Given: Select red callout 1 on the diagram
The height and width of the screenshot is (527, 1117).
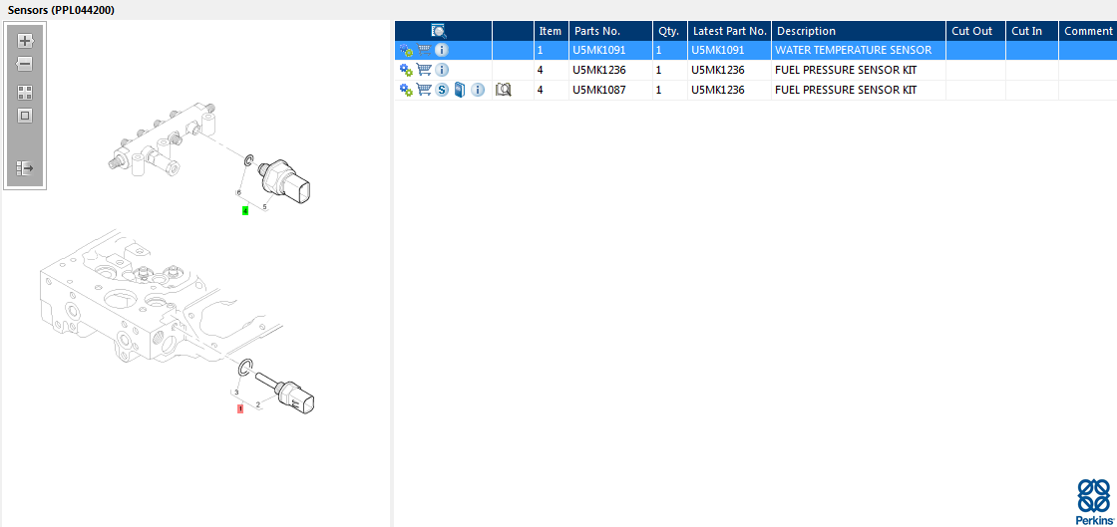Looking at the screenshot, I should click(x=240, y=408).
